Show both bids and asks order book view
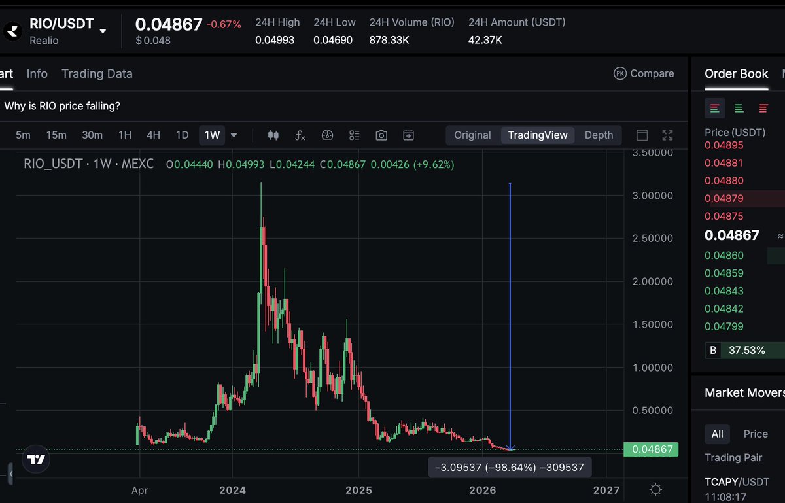Viewport: 785px width, 503px height. pyautogui.click(x=714, y=108)
